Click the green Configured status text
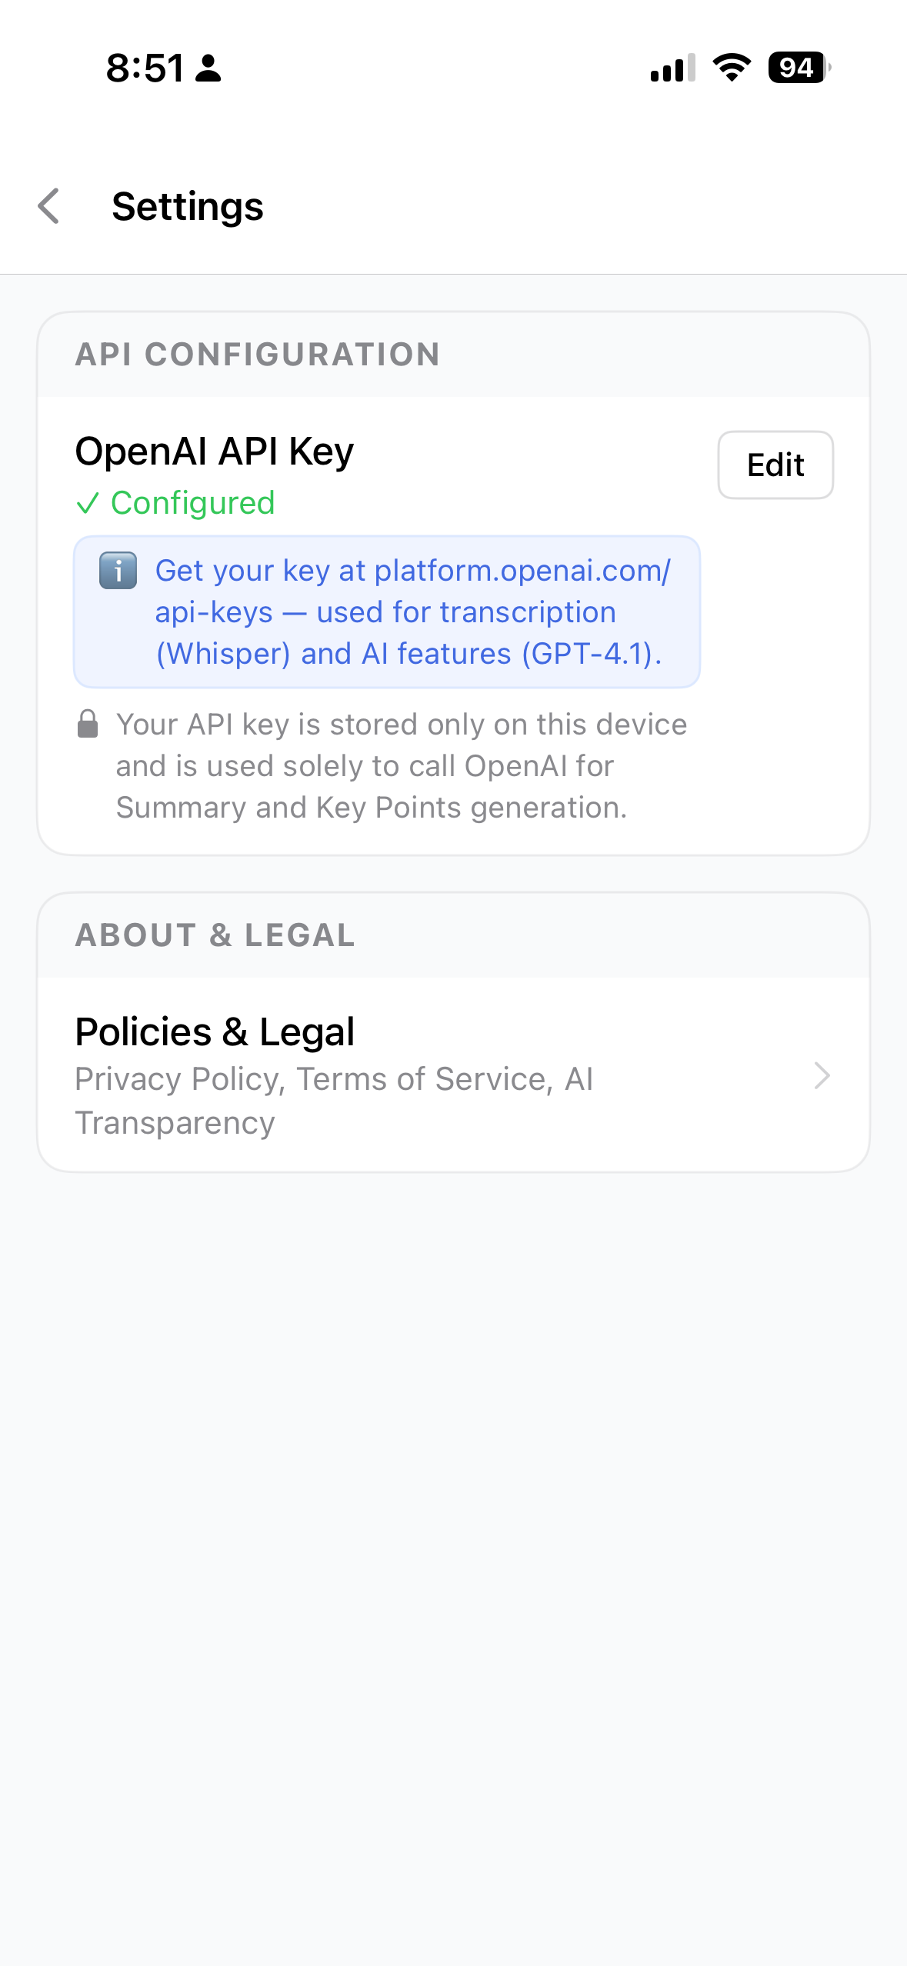907x1966 pixels. [192, 503]
